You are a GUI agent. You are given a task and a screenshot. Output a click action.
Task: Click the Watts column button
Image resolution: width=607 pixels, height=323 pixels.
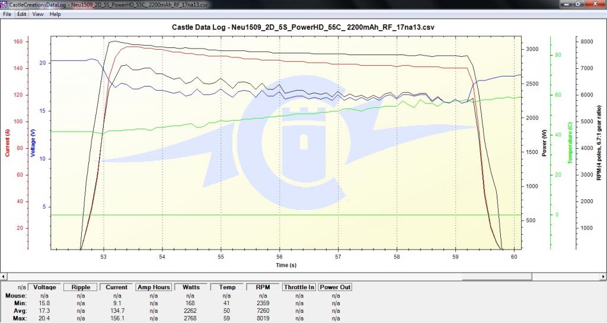click(x=191, y=287)
